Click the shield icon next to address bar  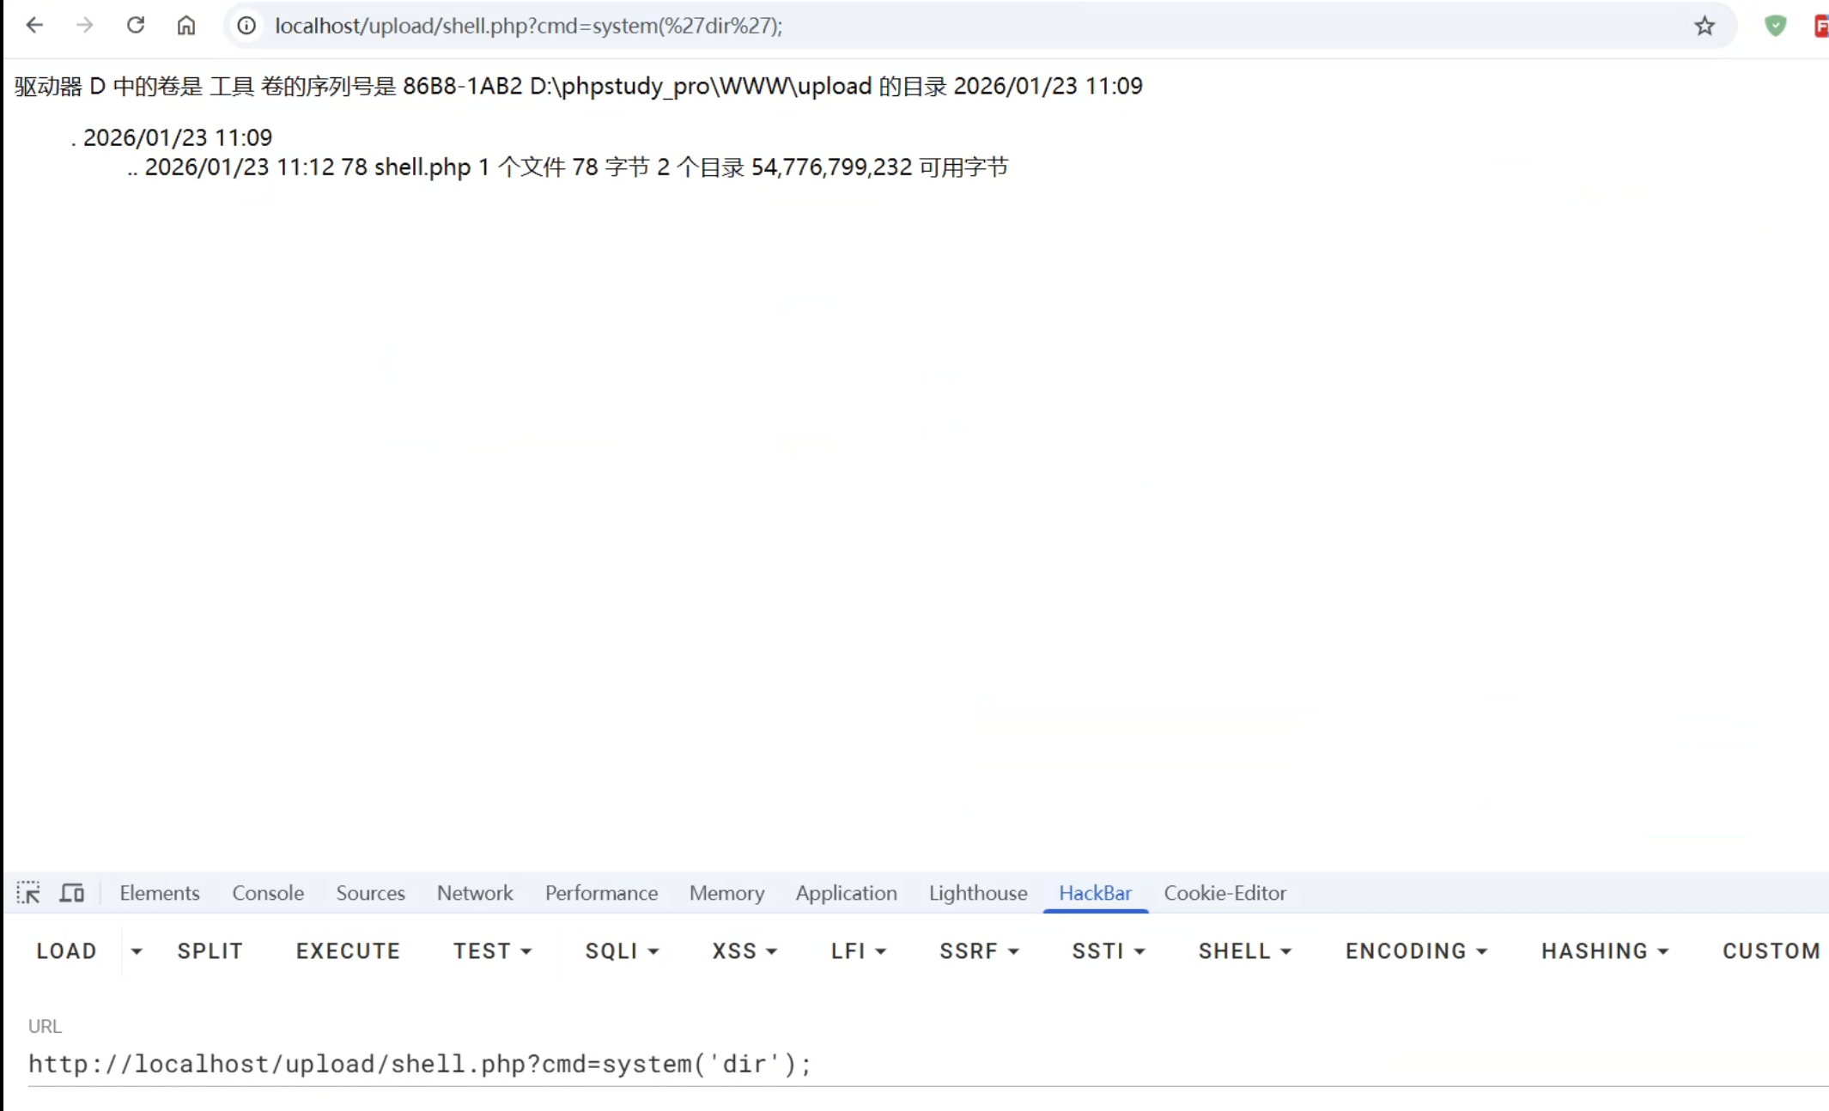(x=1775, y=25)
